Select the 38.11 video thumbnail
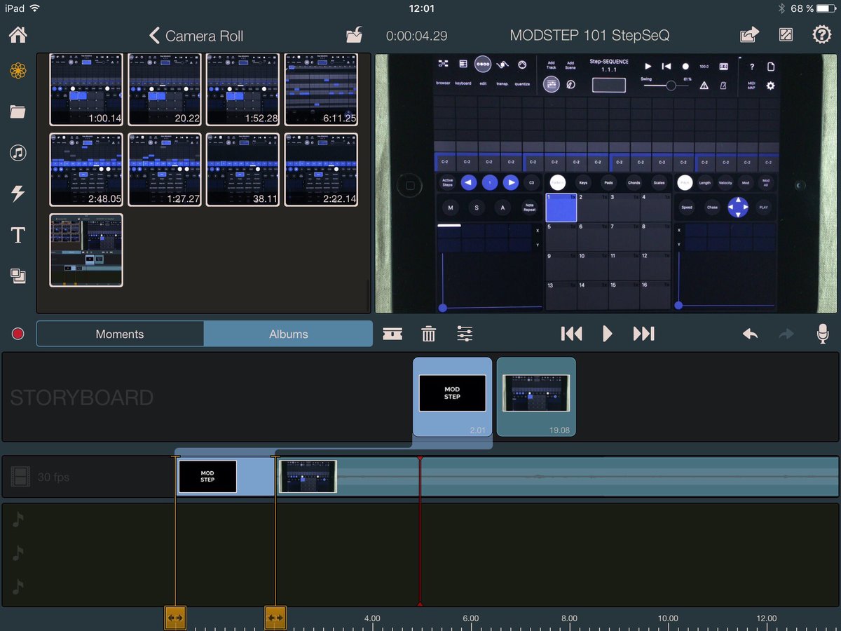 point(243,170)
